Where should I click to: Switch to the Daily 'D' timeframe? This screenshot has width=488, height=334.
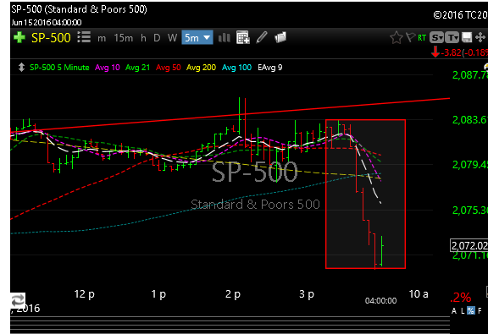[157, 38]
